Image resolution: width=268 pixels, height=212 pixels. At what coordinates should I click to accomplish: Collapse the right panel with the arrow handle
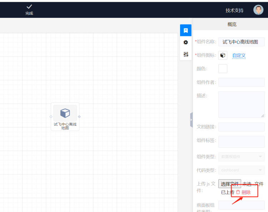[x=192, y=120]
